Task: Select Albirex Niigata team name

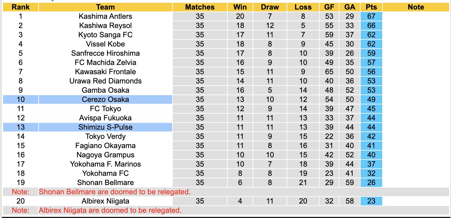Action: point(105,201)
